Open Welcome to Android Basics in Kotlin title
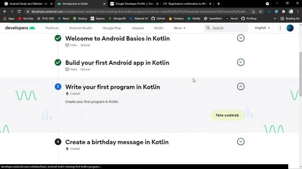The width and height of the screenshot is (302, 169). 117,38
